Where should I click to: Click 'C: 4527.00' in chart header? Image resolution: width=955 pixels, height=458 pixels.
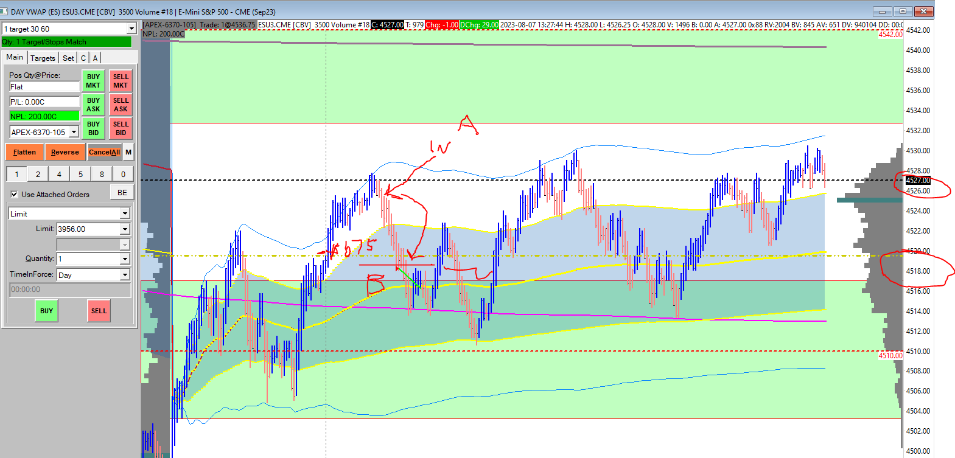pos(388,25)
